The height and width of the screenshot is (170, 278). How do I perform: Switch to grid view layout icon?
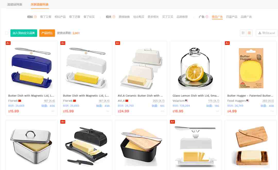[249, 33]
